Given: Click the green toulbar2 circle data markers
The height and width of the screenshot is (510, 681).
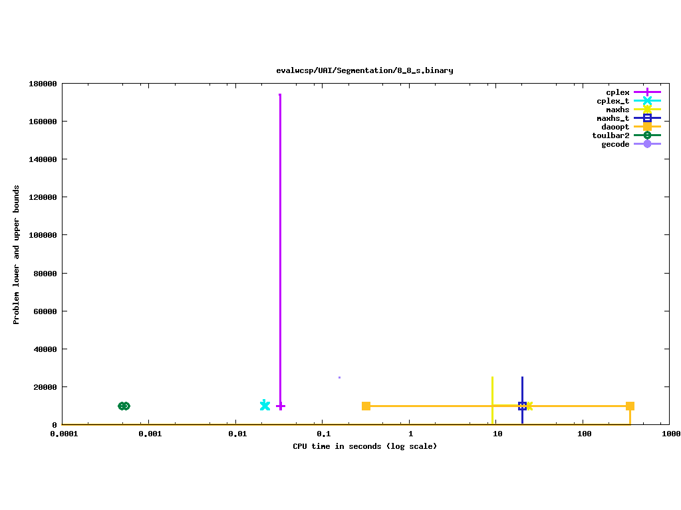Looking at the screenshot, I should [124, 406].
